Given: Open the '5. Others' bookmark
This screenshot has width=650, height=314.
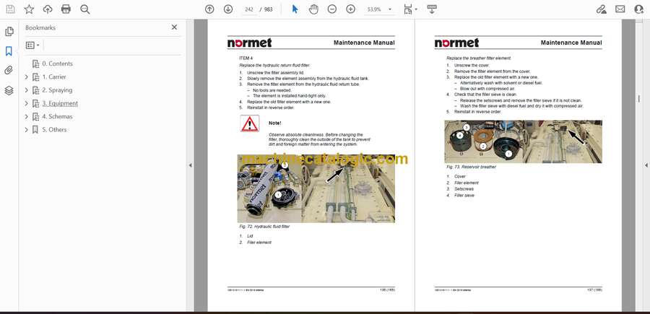Looking at the screenshot, I should [x=54, y=130].
